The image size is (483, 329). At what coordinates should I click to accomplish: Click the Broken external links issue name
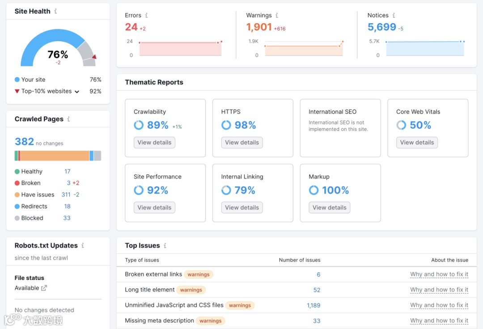click(x=153, y=274)
